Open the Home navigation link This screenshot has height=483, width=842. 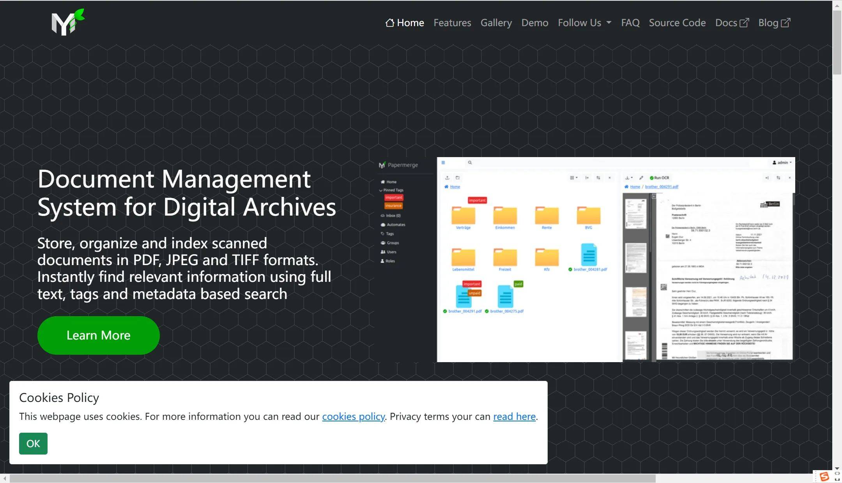point(405,23)
